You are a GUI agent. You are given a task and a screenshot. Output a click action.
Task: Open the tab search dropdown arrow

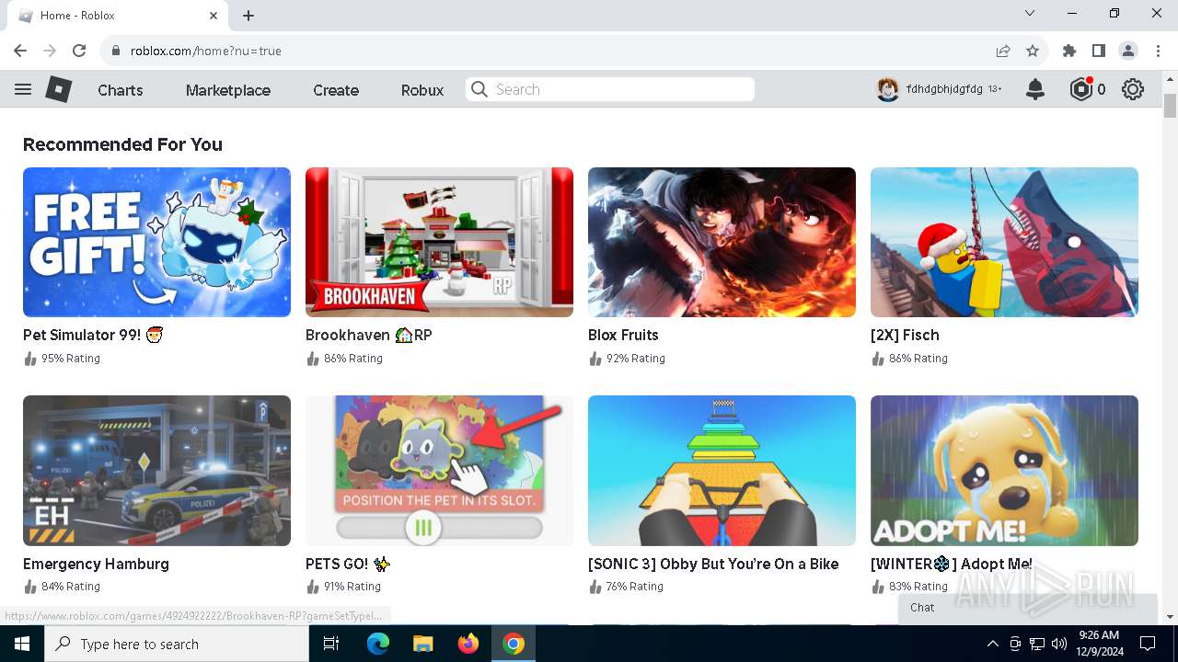coord(1030,13)
